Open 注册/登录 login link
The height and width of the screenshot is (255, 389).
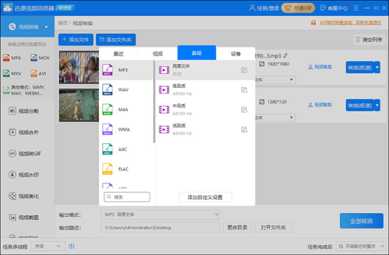[x=264, y=8]
